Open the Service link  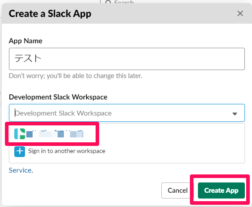pyautogui.click(x=20, y=170)
